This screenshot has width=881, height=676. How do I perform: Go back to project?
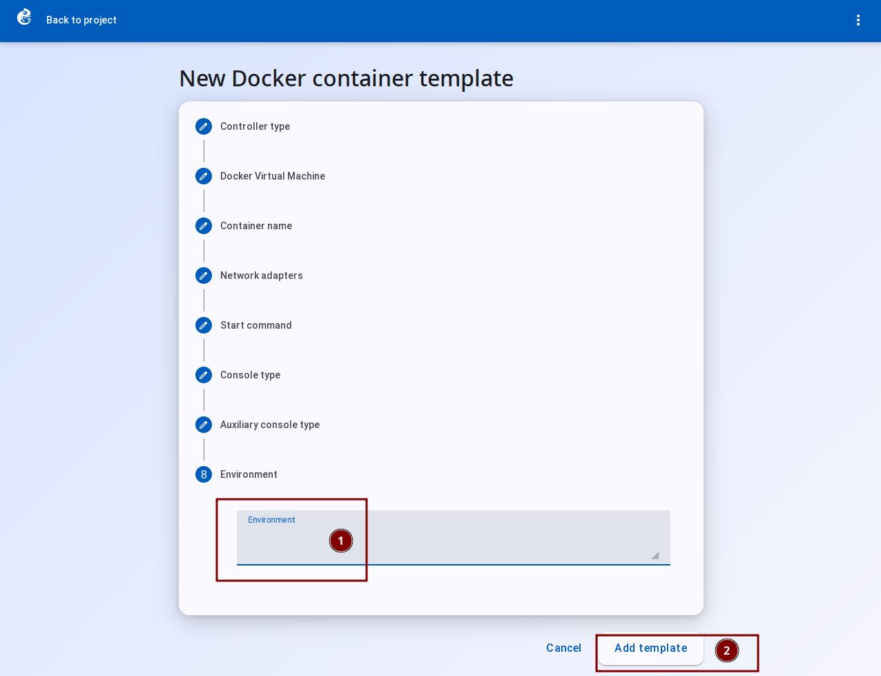click(x=81, y=20)
